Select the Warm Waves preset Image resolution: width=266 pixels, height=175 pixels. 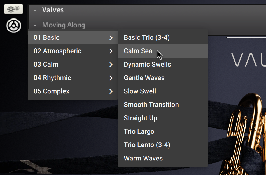tap(143, 158)
